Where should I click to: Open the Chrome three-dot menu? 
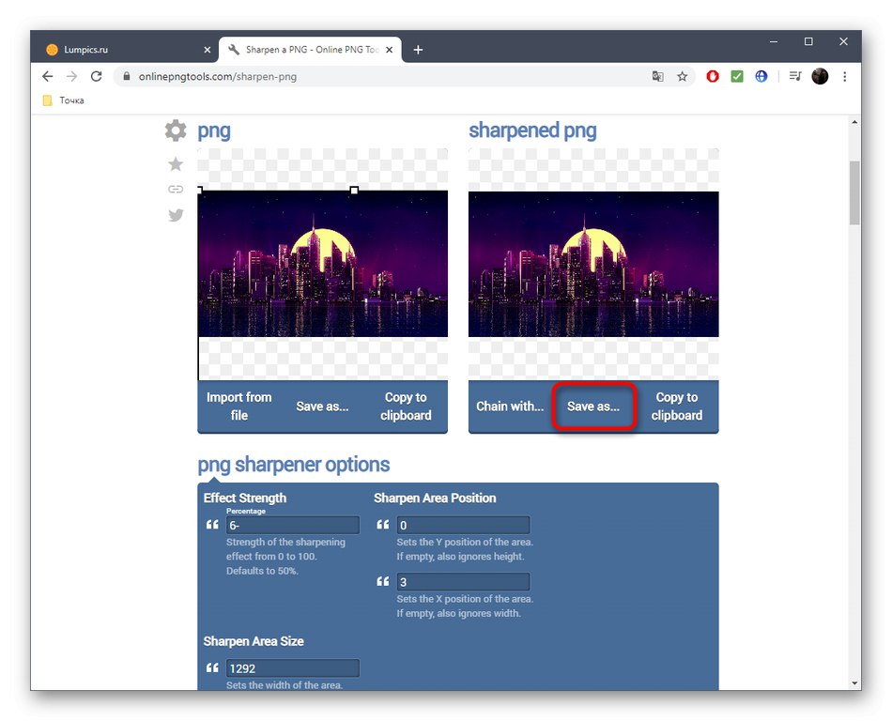[x=845, y=76]
